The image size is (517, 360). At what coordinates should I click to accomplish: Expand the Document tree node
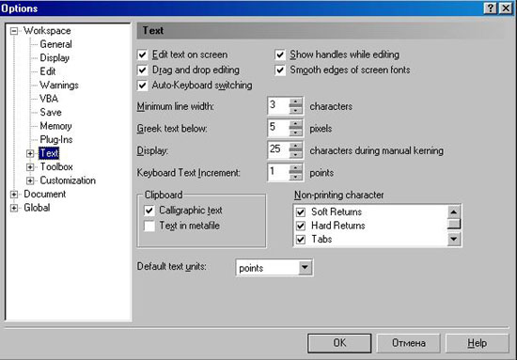click(14, 195)
